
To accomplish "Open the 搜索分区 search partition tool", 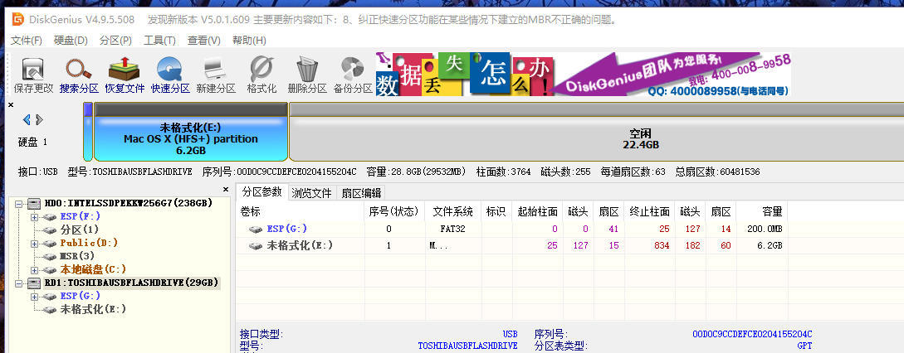I will pyautogui.click(x=79, y=75).
